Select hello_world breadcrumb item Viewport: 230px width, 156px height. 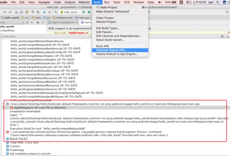click(10, 18)
